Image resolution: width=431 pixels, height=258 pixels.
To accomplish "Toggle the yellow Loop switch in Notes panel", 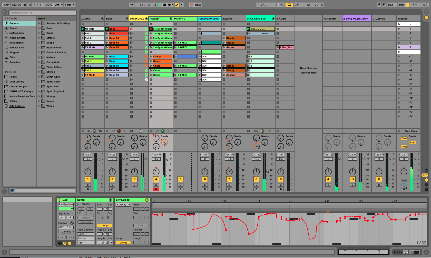I will point(105,225).
